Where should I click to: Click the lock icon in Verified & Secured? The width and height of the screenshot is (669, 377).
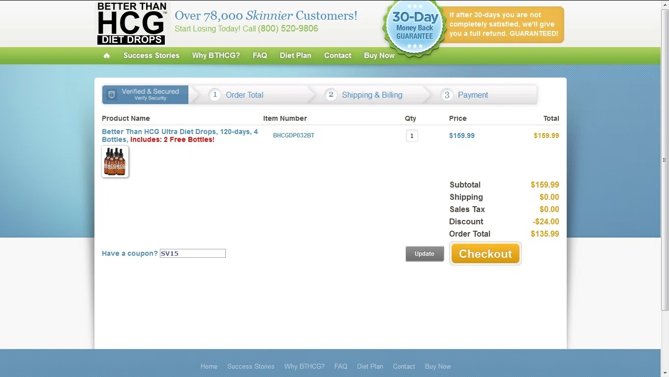pos(112,95)
